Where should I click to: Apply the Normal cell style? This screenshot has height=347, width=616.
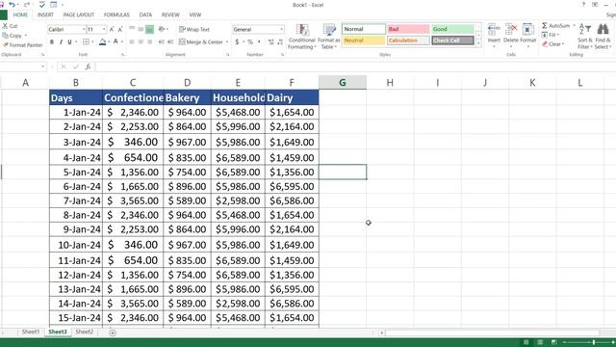(x=364, y=29)
